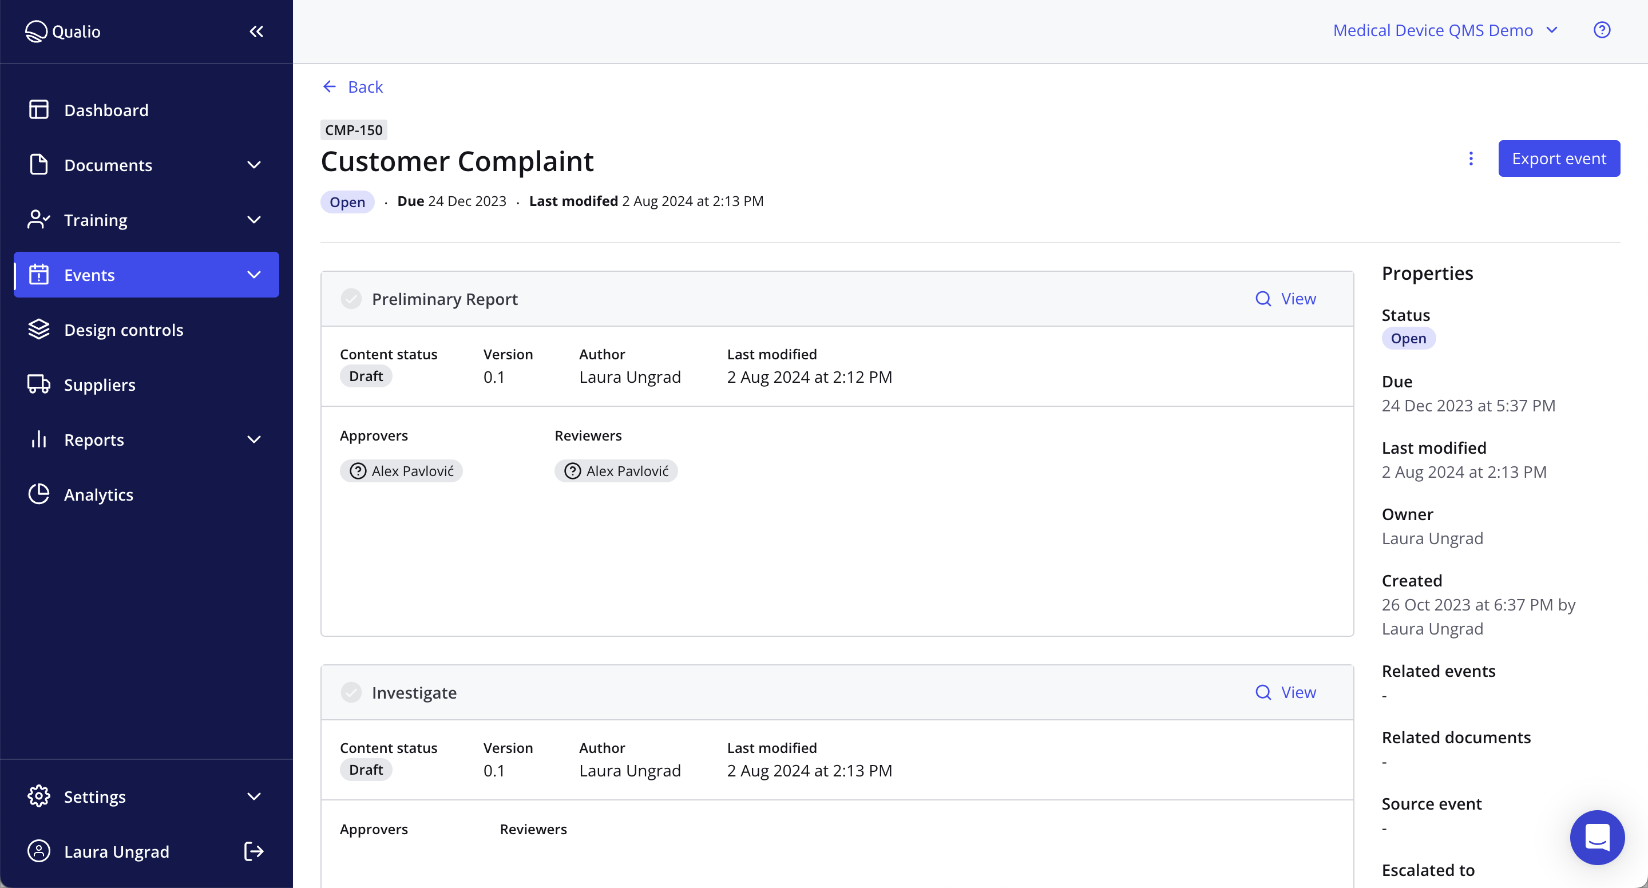Open help via the question mark icon
This screenshot has width=1648, height=888.
pos(1602,29)
